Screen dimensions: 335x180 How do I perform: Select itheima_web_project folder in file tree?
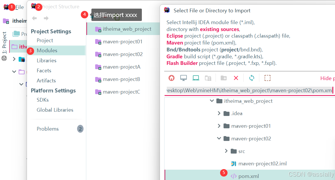(x=248, y=101)
